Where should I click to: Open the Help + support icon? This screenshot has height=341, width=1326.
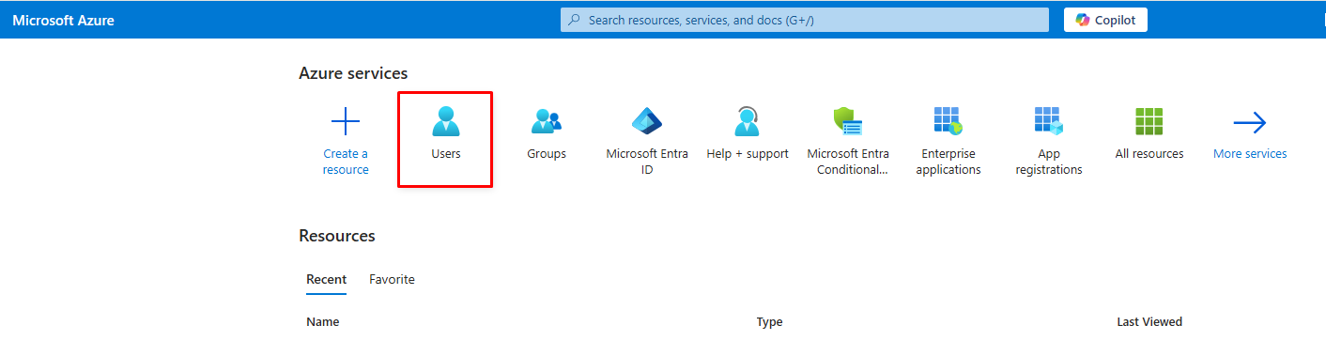[x=748, y=122]
